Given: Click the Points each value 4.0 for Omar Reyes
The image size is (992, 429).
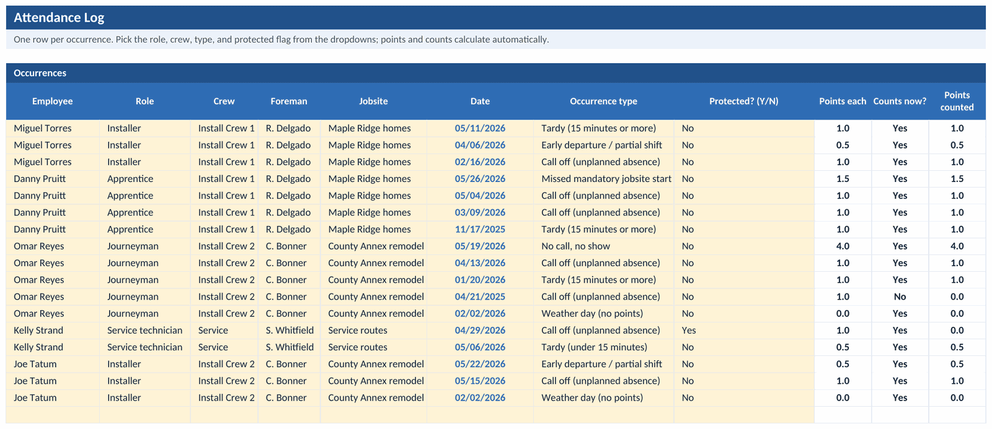Looking at the screenshot, I should [843, 246].
